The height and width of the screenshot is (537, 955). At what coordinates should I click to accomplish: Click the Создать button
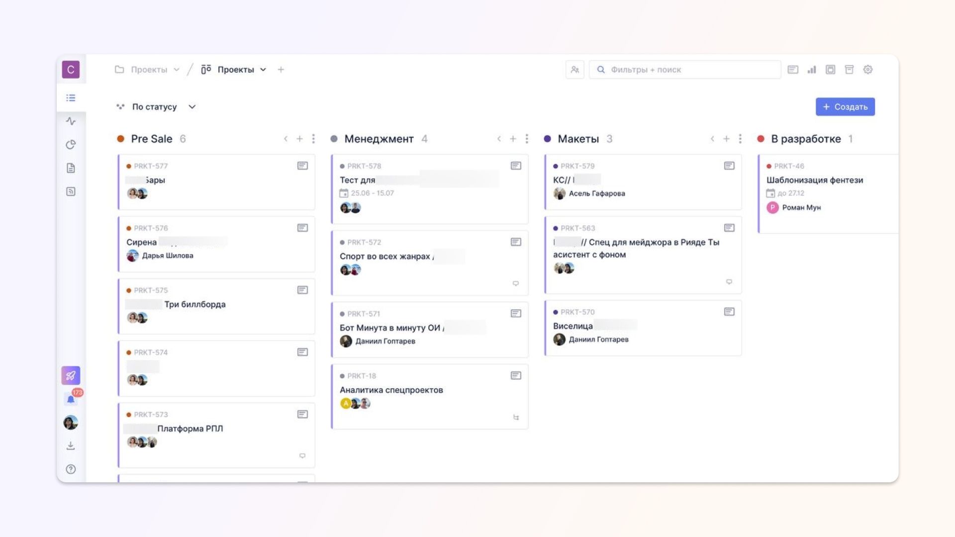845,107
